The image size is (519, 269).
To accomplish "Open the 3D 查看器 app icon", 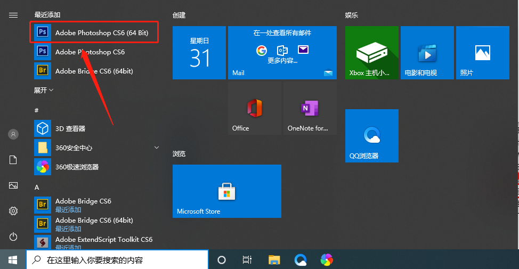I will (43, 128).
